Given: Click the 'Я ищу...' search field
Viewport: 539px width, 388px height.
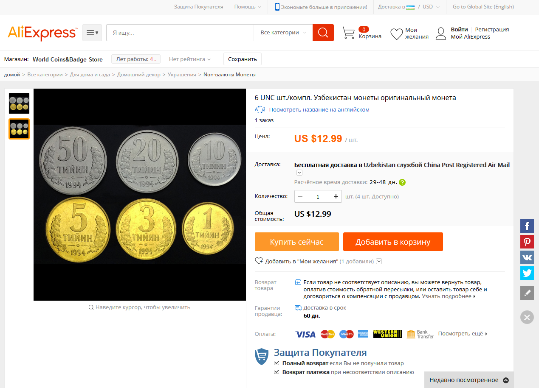Looking at the screenshot, I should point(180,33).
